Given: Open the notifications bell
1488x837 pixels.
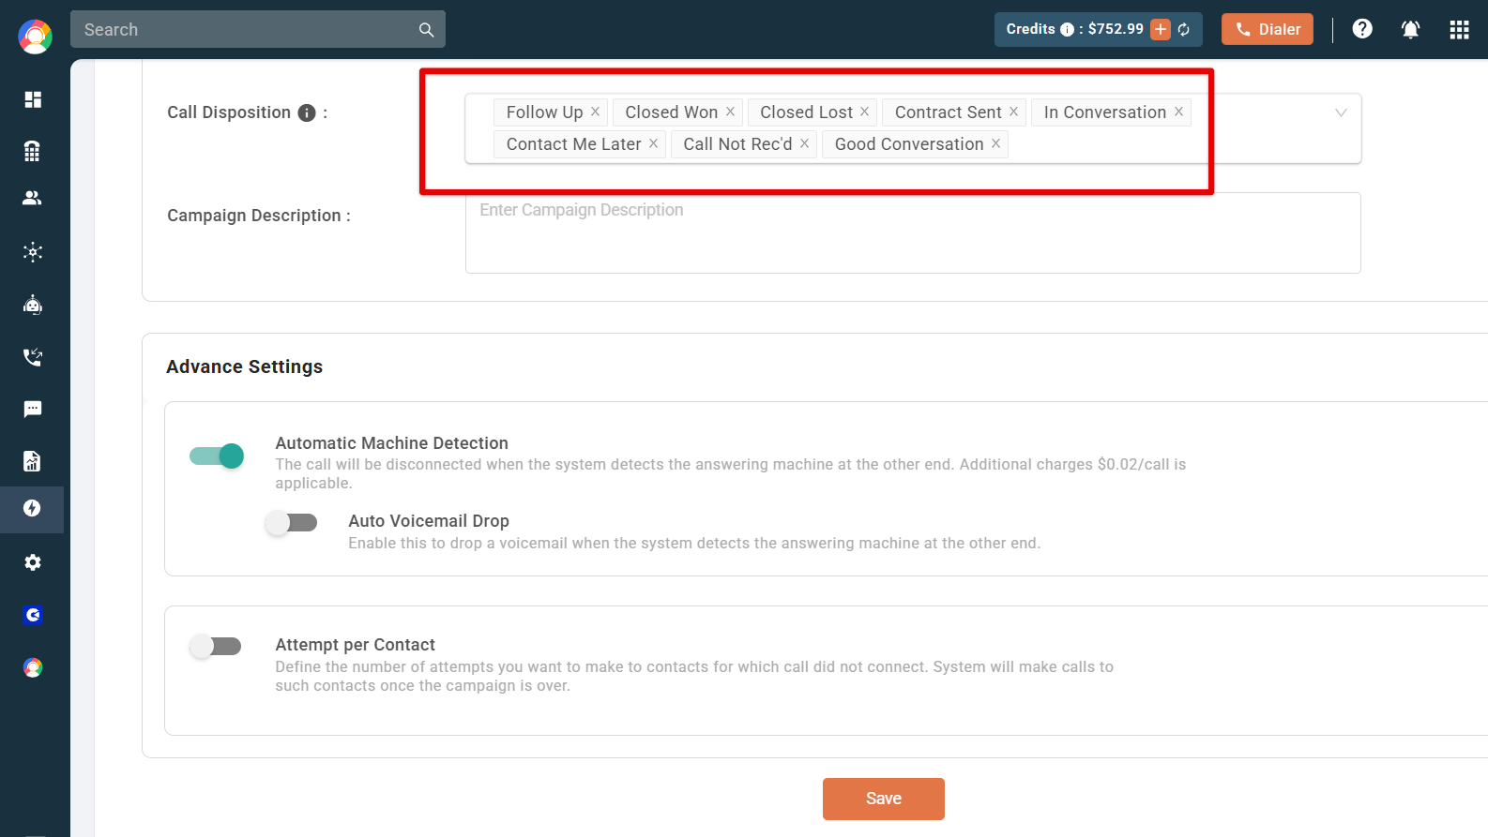Looking at the screenshot, I should pyautogui.click(x=1410, y=29).
